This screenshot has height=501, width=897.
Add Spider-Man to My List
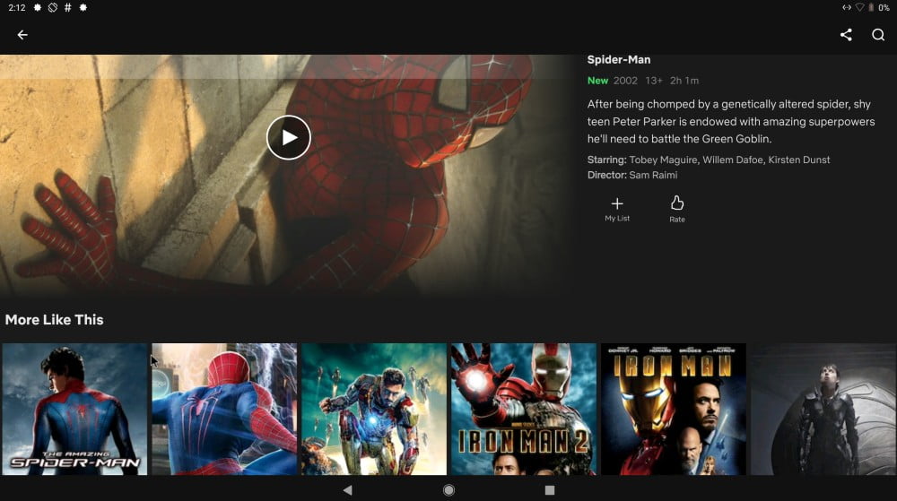(x=617, y=209)
